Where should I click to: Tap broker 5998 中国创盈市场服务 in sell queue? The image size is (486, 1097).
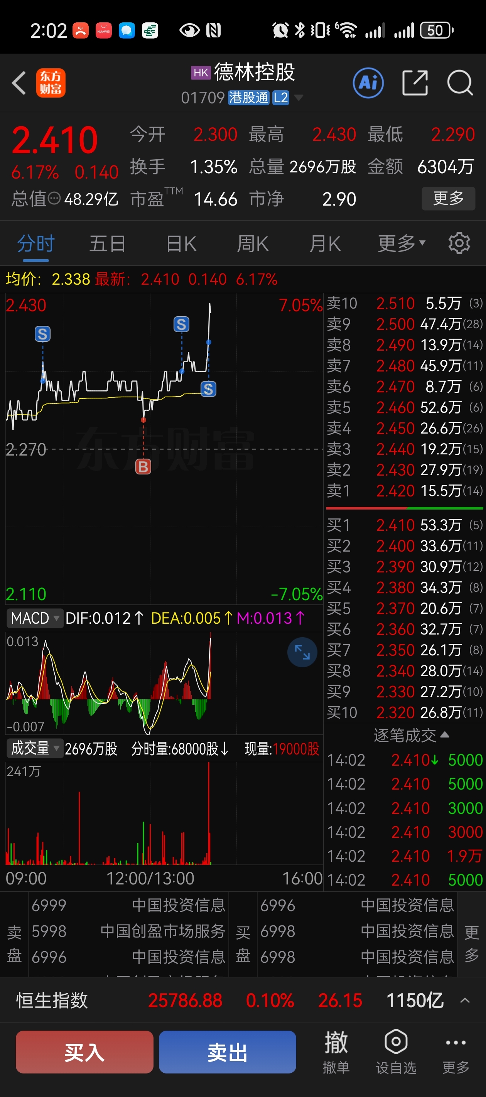tap(128, 931)
